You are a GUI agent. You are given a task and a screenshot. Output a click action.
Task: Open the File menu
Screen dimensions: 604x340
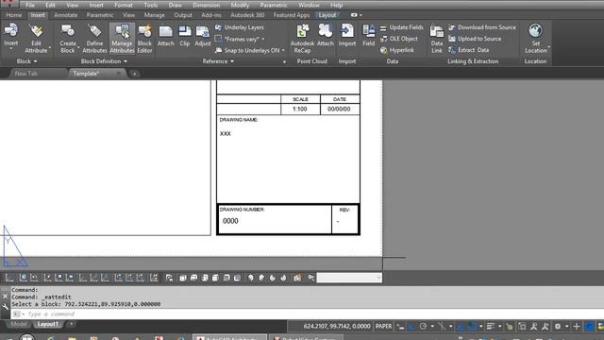point(30,5)
